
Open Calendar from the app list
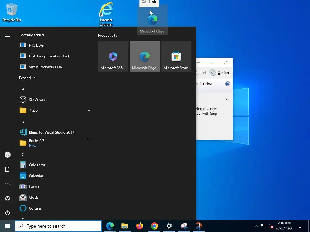pyautogui.click(x=55, y=176)
